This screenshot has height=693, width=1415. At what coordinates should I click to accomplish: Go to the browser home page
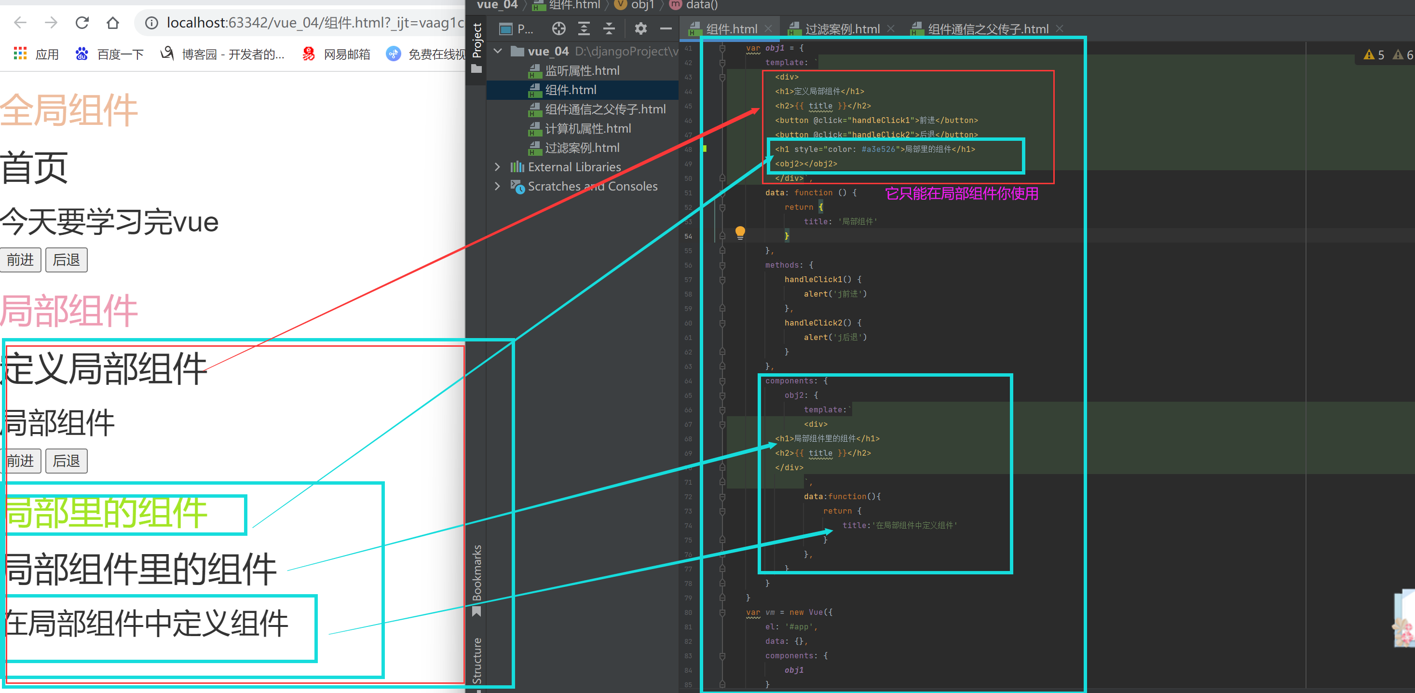[x=112, y=23]
